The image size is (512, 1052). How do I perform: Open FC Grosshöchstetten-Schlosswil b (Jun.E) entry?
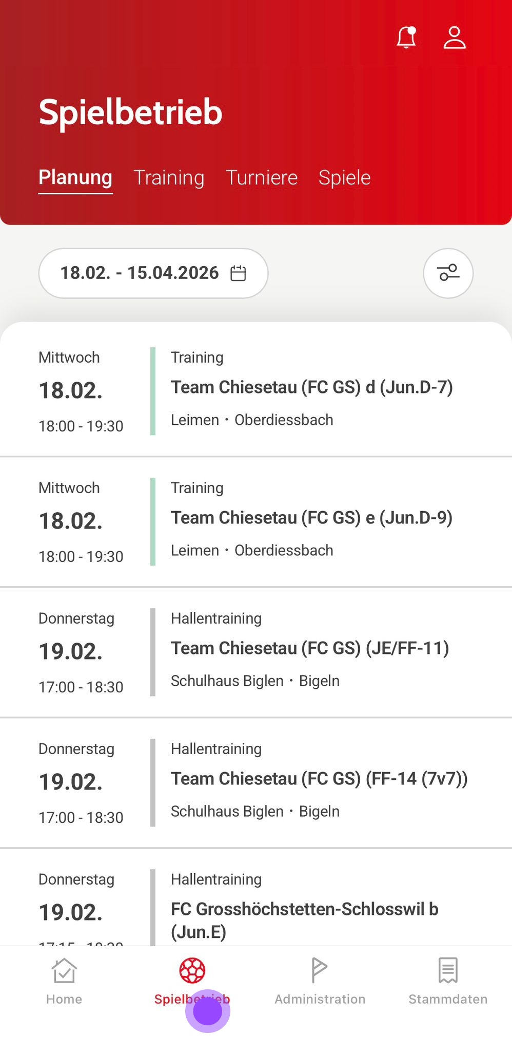(304, 910)
